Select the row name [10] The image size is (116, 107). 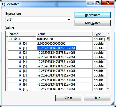26,89
